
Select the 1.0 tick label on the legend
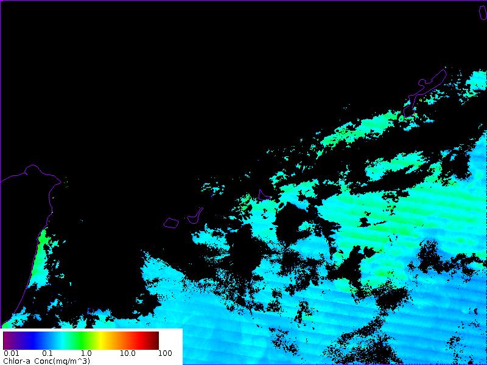[x=86, y=353]
